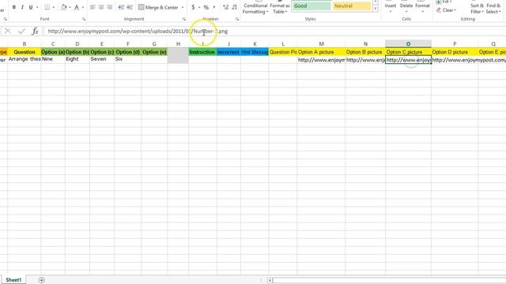This screenshot has height=284, width=506.
Task: Align text to the right
Action: (109, 7)
